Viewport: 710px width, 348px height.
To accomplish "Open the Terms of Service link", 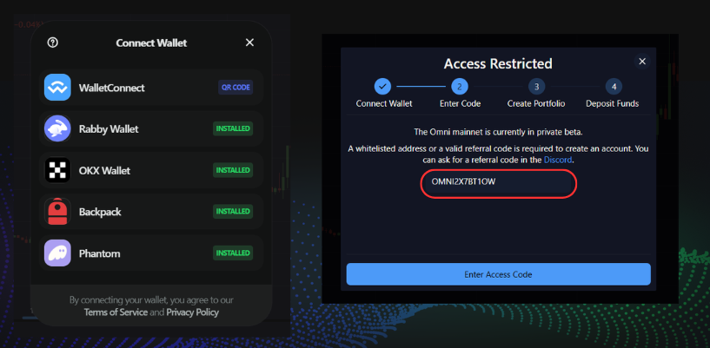I will (x=116, y=312).
